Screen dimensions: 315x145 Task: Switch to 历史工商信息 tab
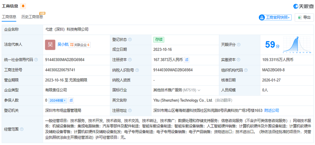pos(32,17)
